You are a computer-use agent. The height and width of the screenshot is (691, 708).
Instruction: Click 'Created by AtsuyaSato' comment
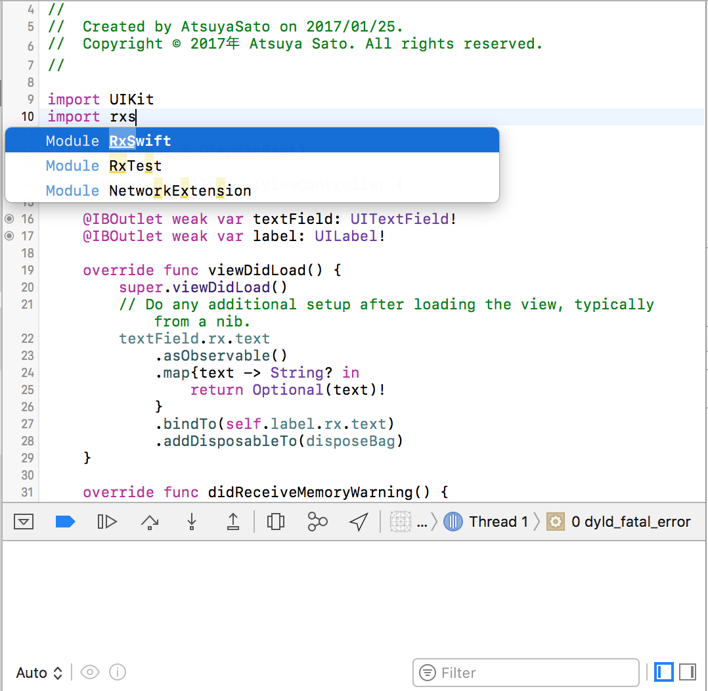coord(176,26)
